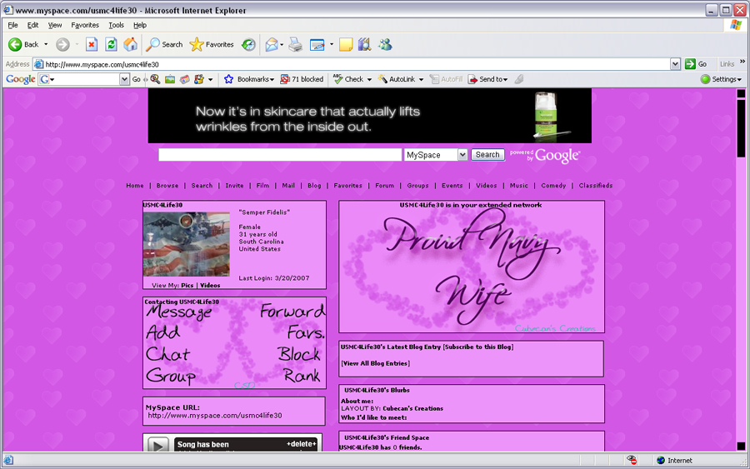This screenshot has height=469, width=750.
Task: Click the Browse navigation link
Action: (x=167, y=186)
